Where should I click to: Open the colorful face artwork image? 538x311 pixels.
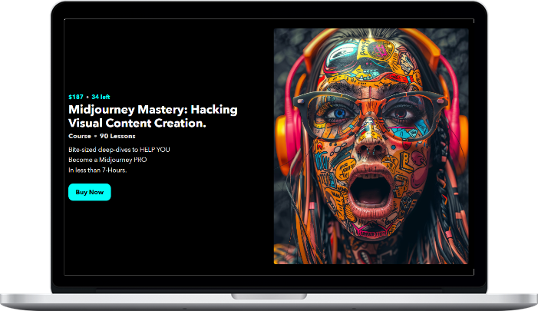tap(371, 146)
